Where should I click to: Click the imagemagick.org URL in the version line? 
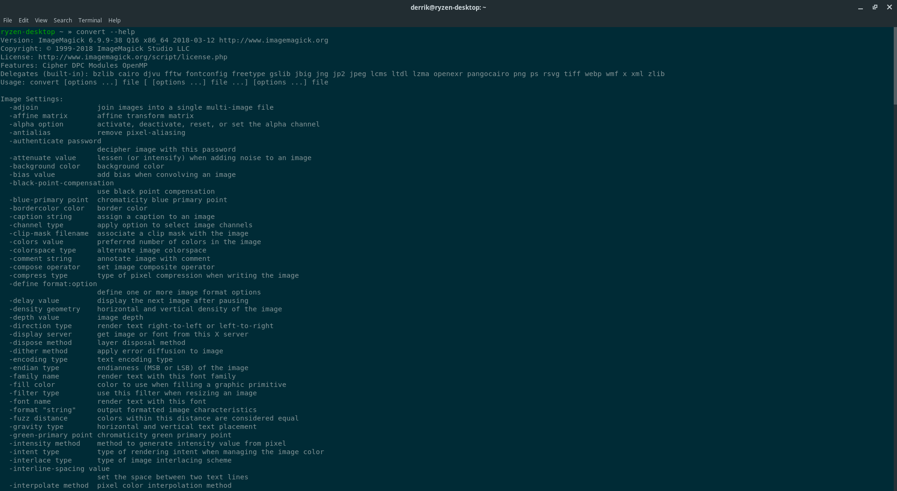pyautogui.click(x=273, y=40)
